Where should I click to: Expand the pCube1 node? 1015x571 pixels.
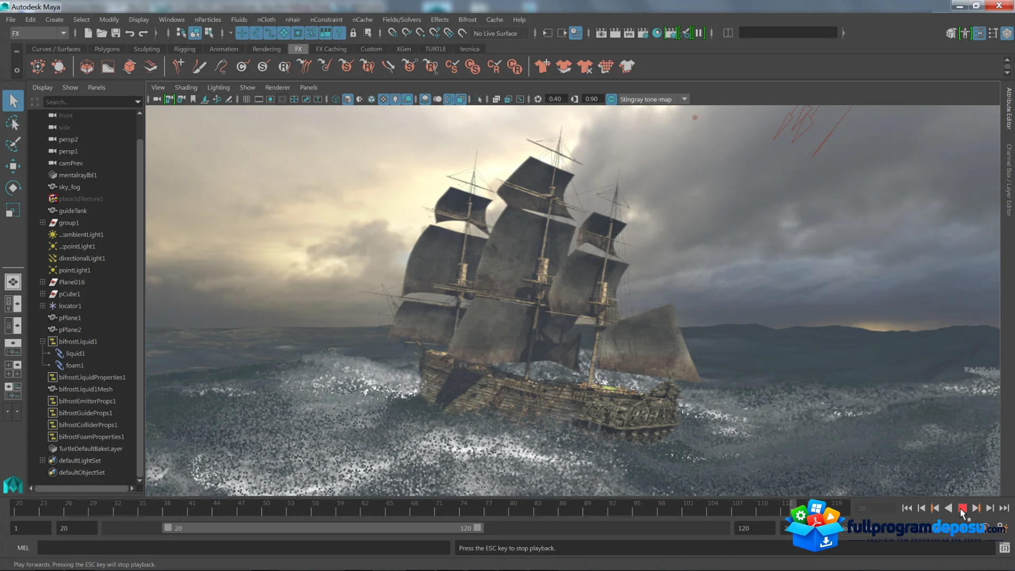(x=42, y=294)
